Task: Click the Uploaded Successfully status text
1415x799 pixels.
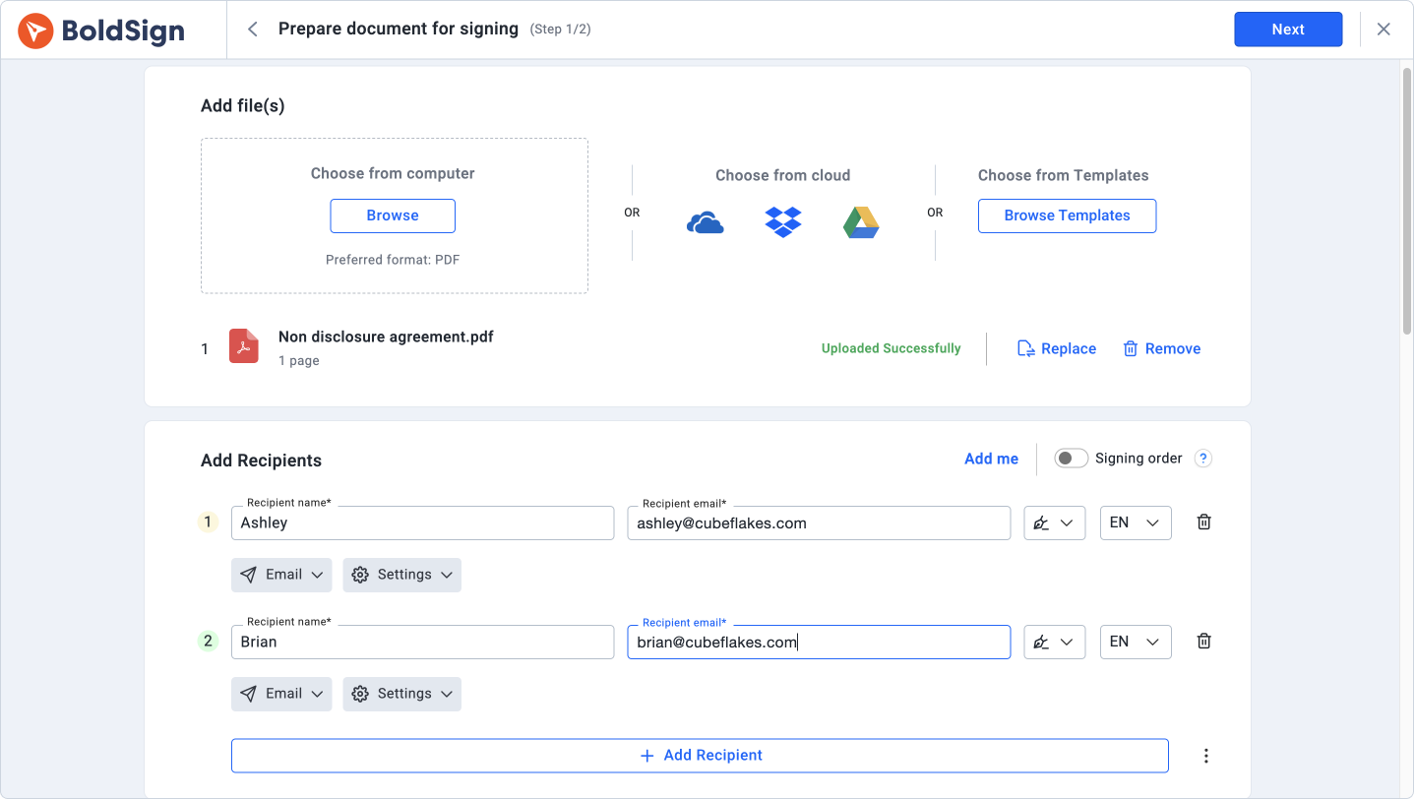Action: (x=891, y=347)
